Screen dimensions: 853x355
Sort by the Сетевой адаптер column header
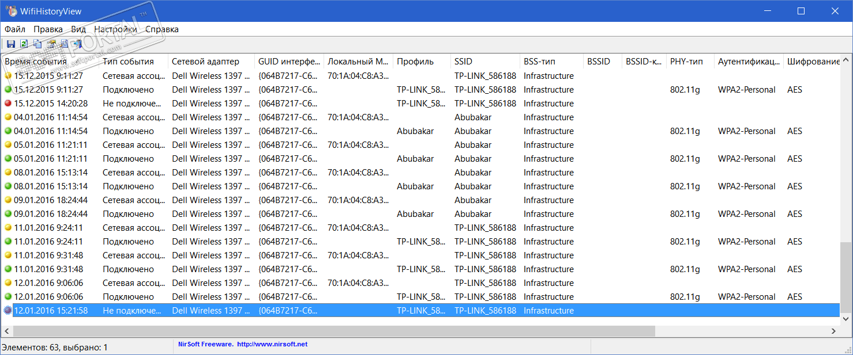[x=211, y=62]
